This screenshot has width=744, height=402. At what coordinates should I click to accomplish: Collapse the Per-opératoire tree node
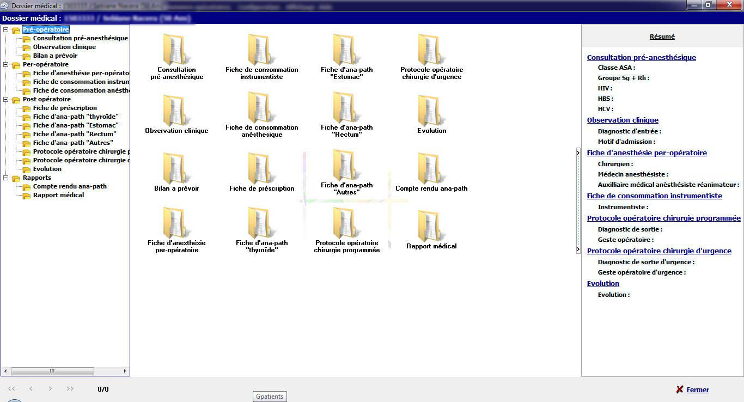(x=5, y=65)
